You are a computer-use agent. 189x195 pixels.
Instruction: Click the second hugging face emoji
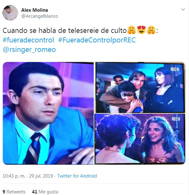pos(151,30)
